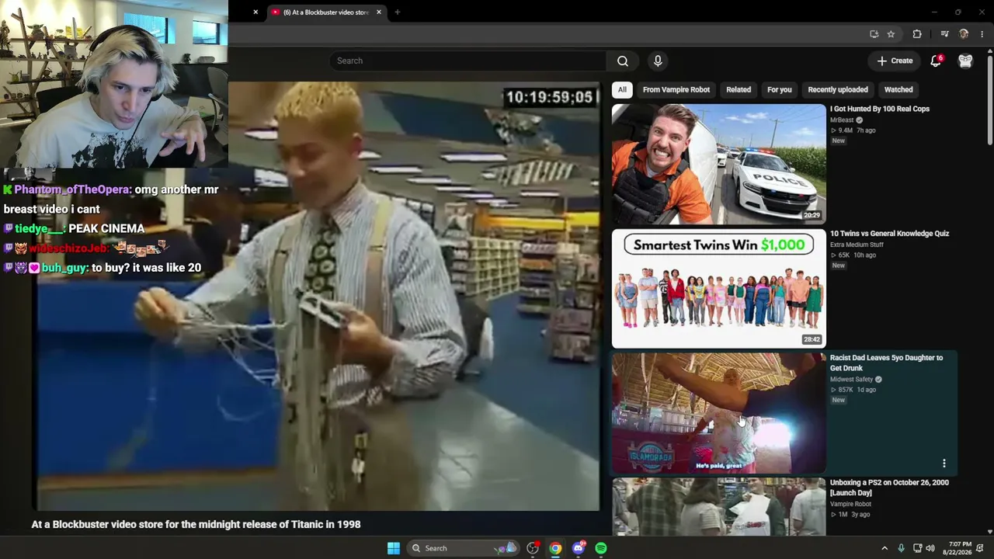Close the Blockbuster video store tab
Viewport: 994px width, 559px height.
point(379,12)
